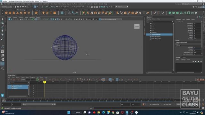Open the search magnifier in left toolbox
This screenshot has width=205, height=115.
2,69
